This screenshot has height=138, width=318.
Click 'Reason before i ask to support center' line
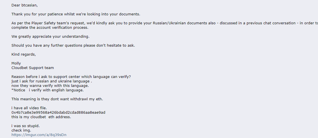[x=71, y=77]
